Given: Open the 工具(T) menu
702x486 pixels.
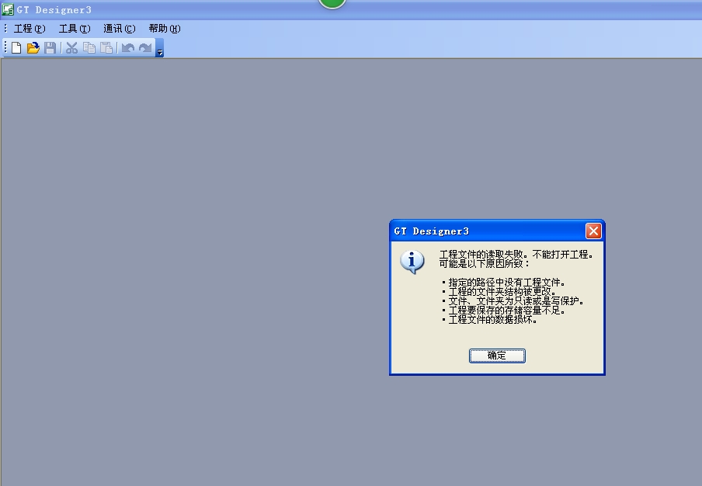Looking at the screenshot, I should click(75, 29).
